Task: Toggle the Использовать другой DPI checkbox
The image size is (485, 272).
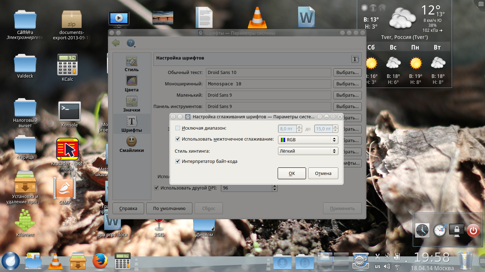Action: (x=157, y=188)
